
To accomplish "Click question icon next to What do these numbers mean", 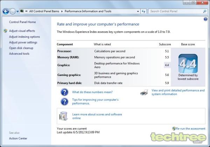I will pyautogui.click(x=64, y=92).
